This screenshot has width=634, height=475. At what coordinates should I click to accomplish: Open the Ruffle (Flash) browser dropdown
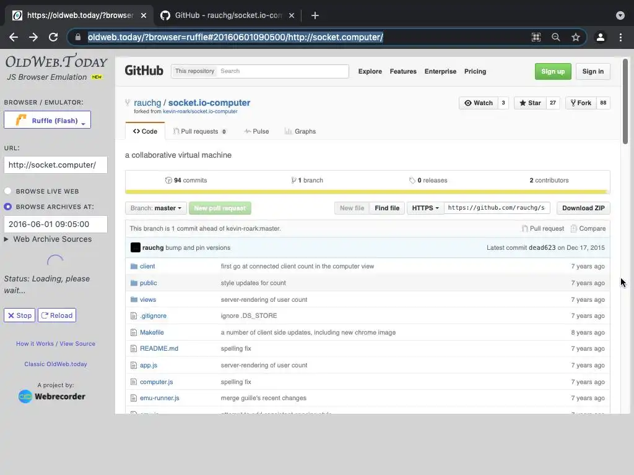[47, 120]
